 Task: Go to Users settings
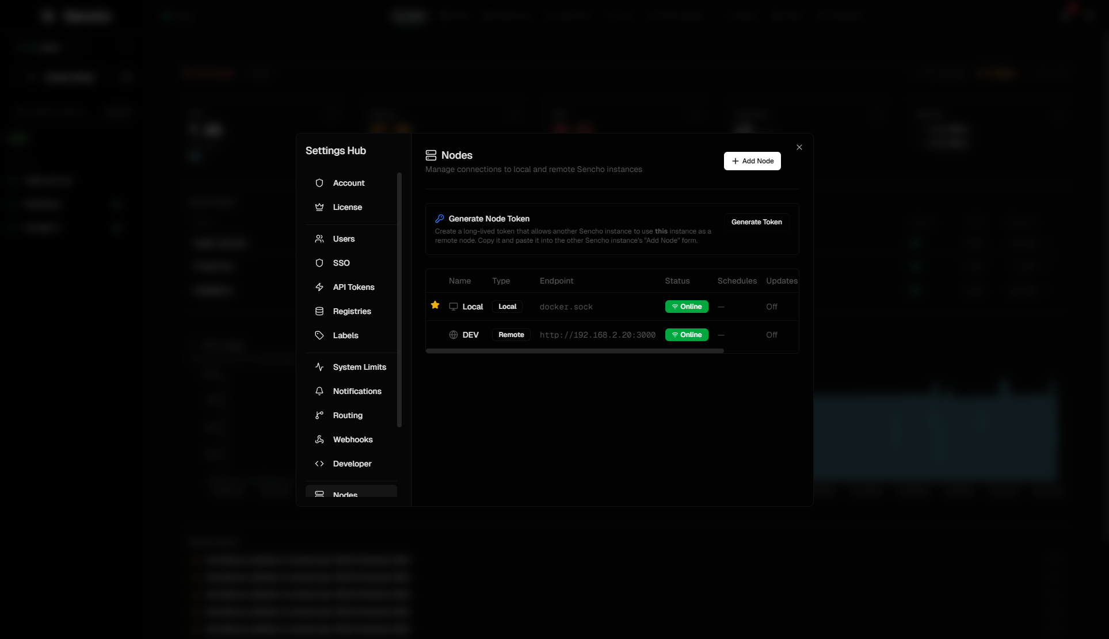[351, 239]
